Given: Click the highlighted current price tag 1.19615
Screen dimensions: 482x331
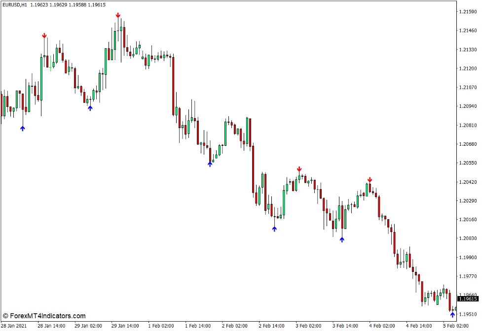Looking at the screenshot, I should coord(468,299).
